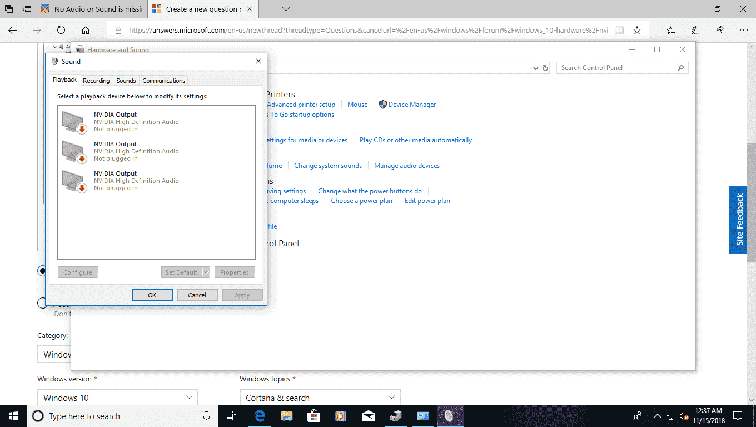The image size is (756, 427).
Task: Expand Control Panel address history dropdown
Action: [536, 68]
